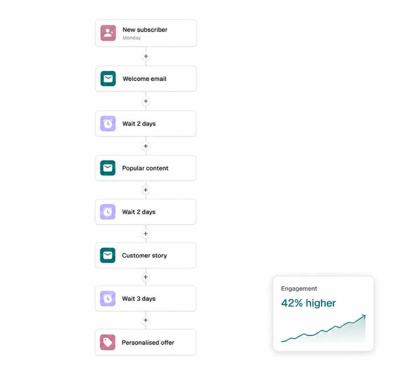Select the New subscriber trigger card
Image resolution: width=395 pixels, height=373 pixels.
click(x=146, y=33)
